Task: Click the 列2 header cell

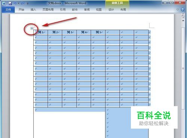Action: pos(55,32)
